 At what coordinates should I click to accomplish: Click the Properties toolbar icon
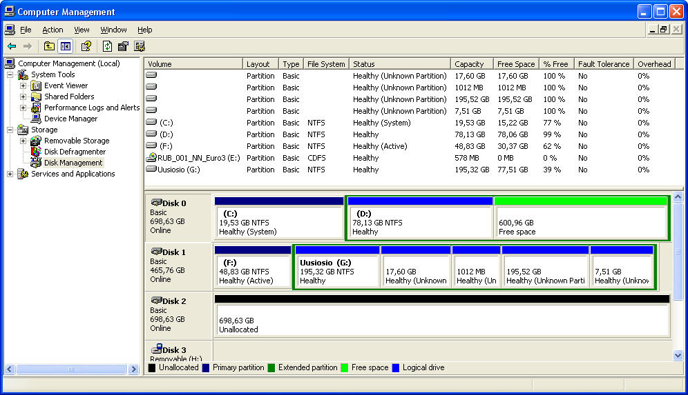[x=123, y=46]
